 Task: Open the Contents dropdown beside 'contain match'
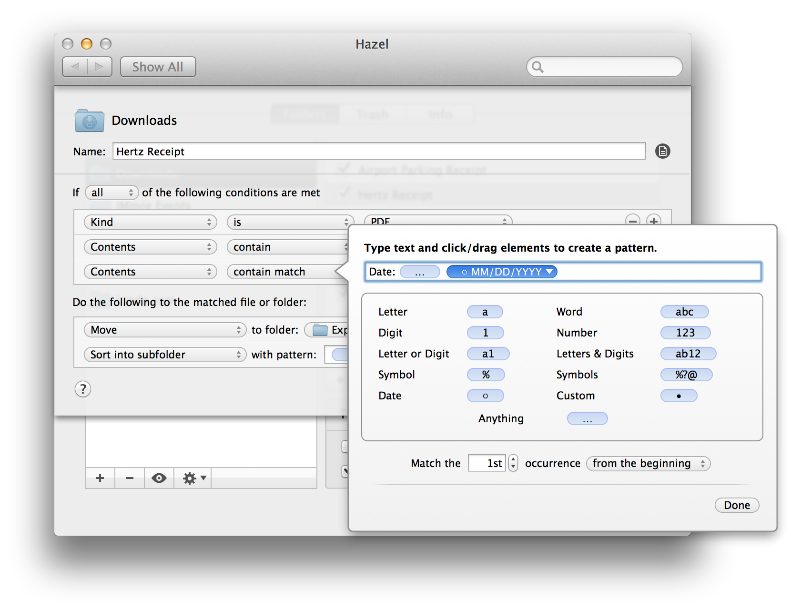151,272
